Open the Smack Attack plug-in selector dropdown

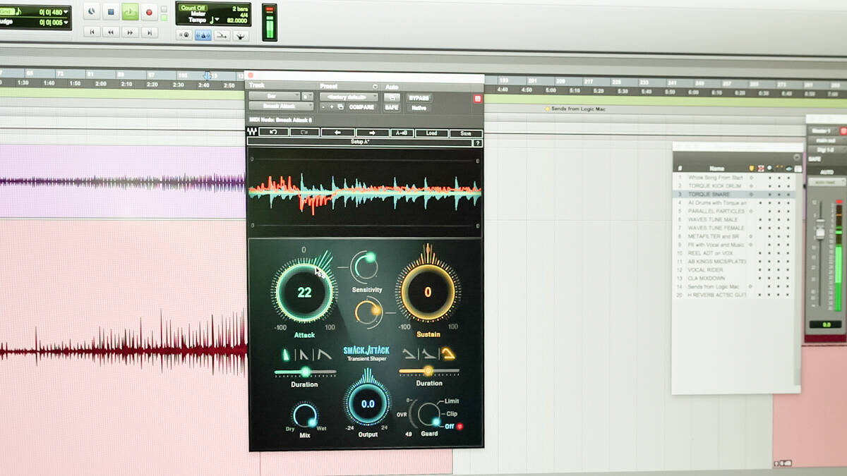tap(281, 106)
